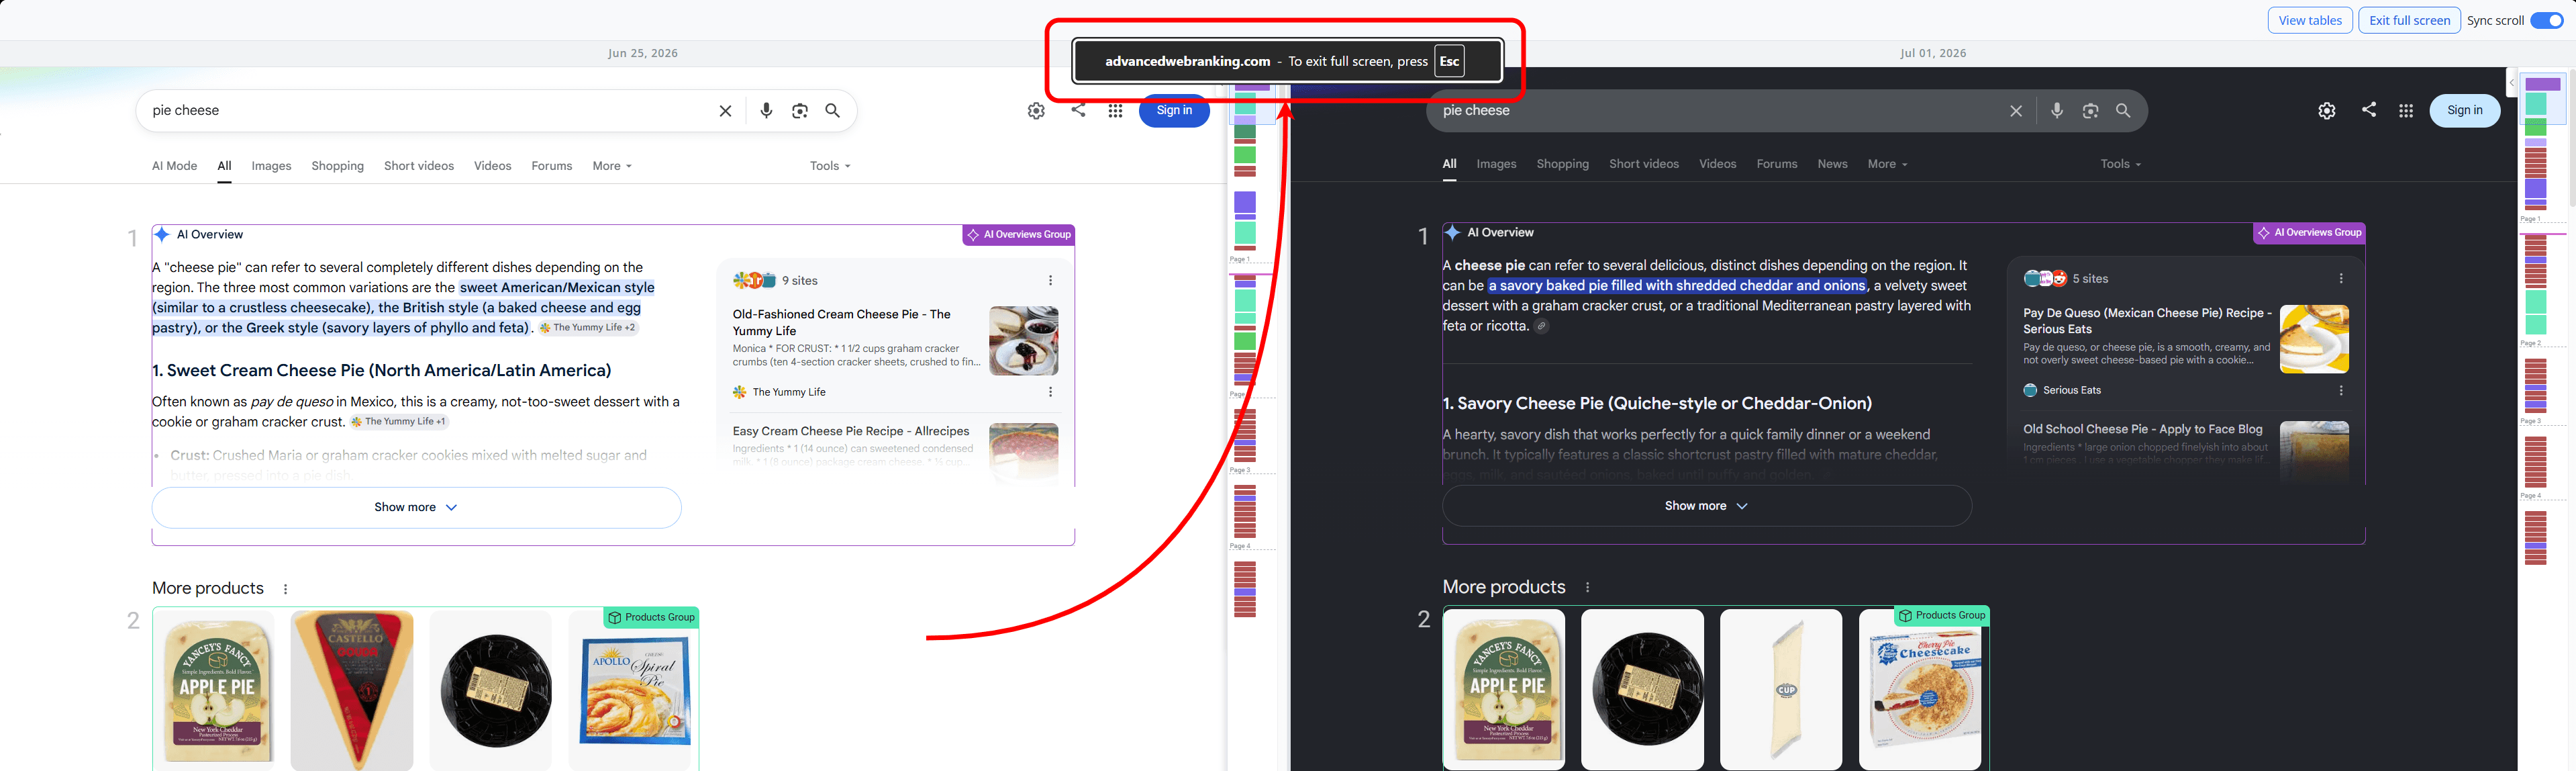
Task: Click left 'Products Group' badge
Action: click(651, 618)
